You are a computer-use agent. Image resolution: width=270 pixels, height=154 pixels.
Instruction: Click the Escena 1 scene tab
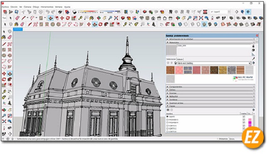18,29
